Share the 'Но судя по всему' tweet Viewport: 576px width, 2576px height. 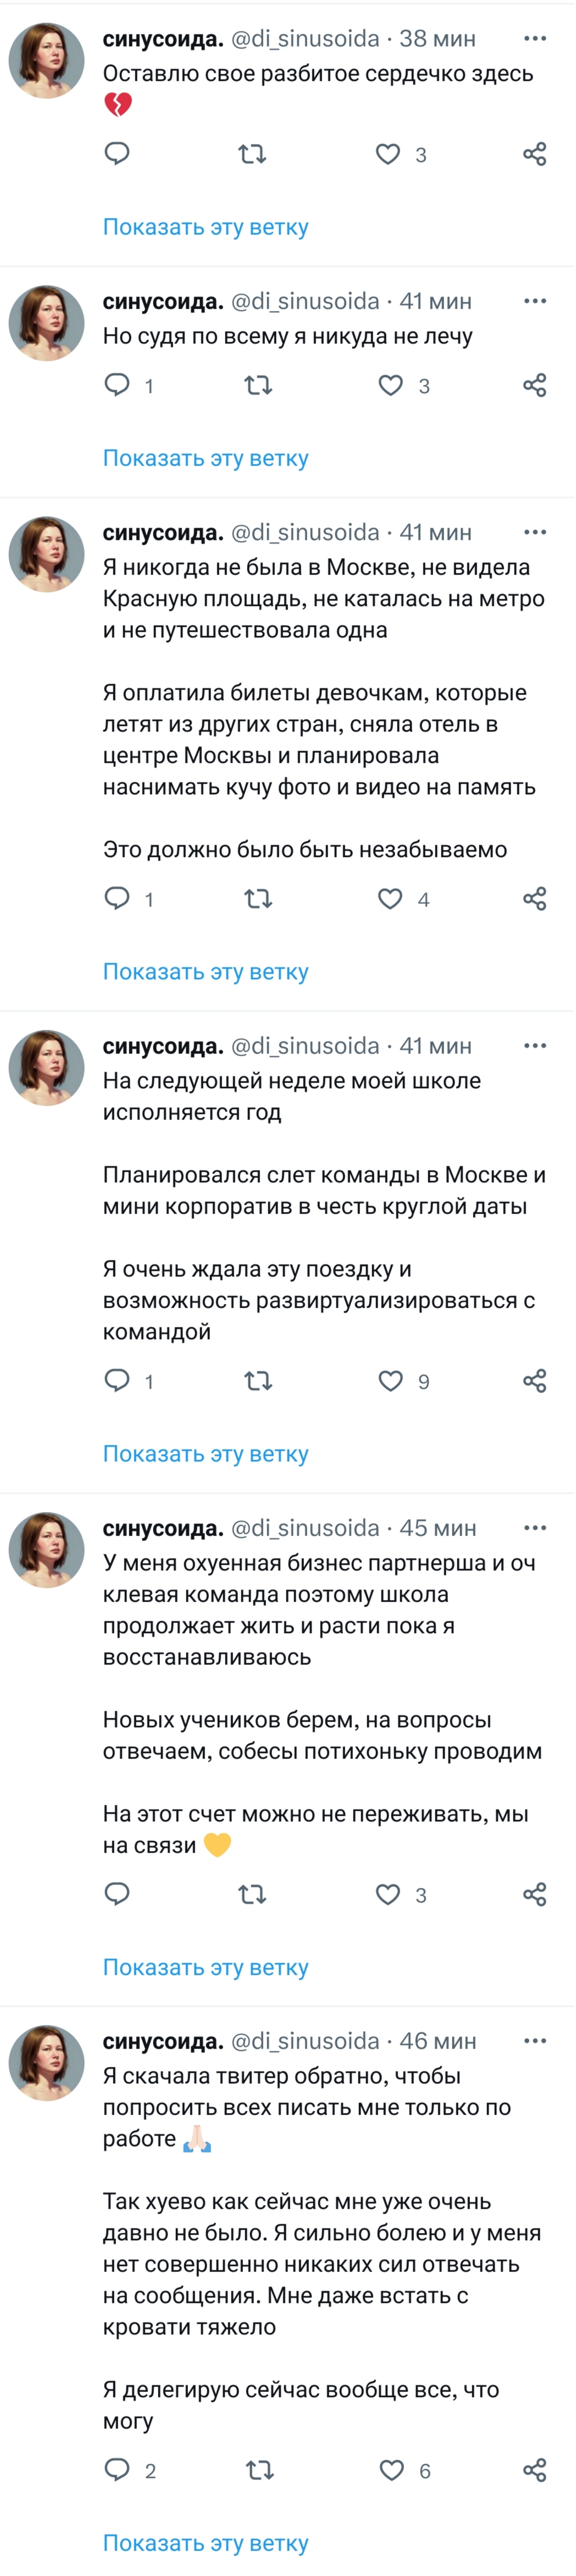(x=535, y=385)
